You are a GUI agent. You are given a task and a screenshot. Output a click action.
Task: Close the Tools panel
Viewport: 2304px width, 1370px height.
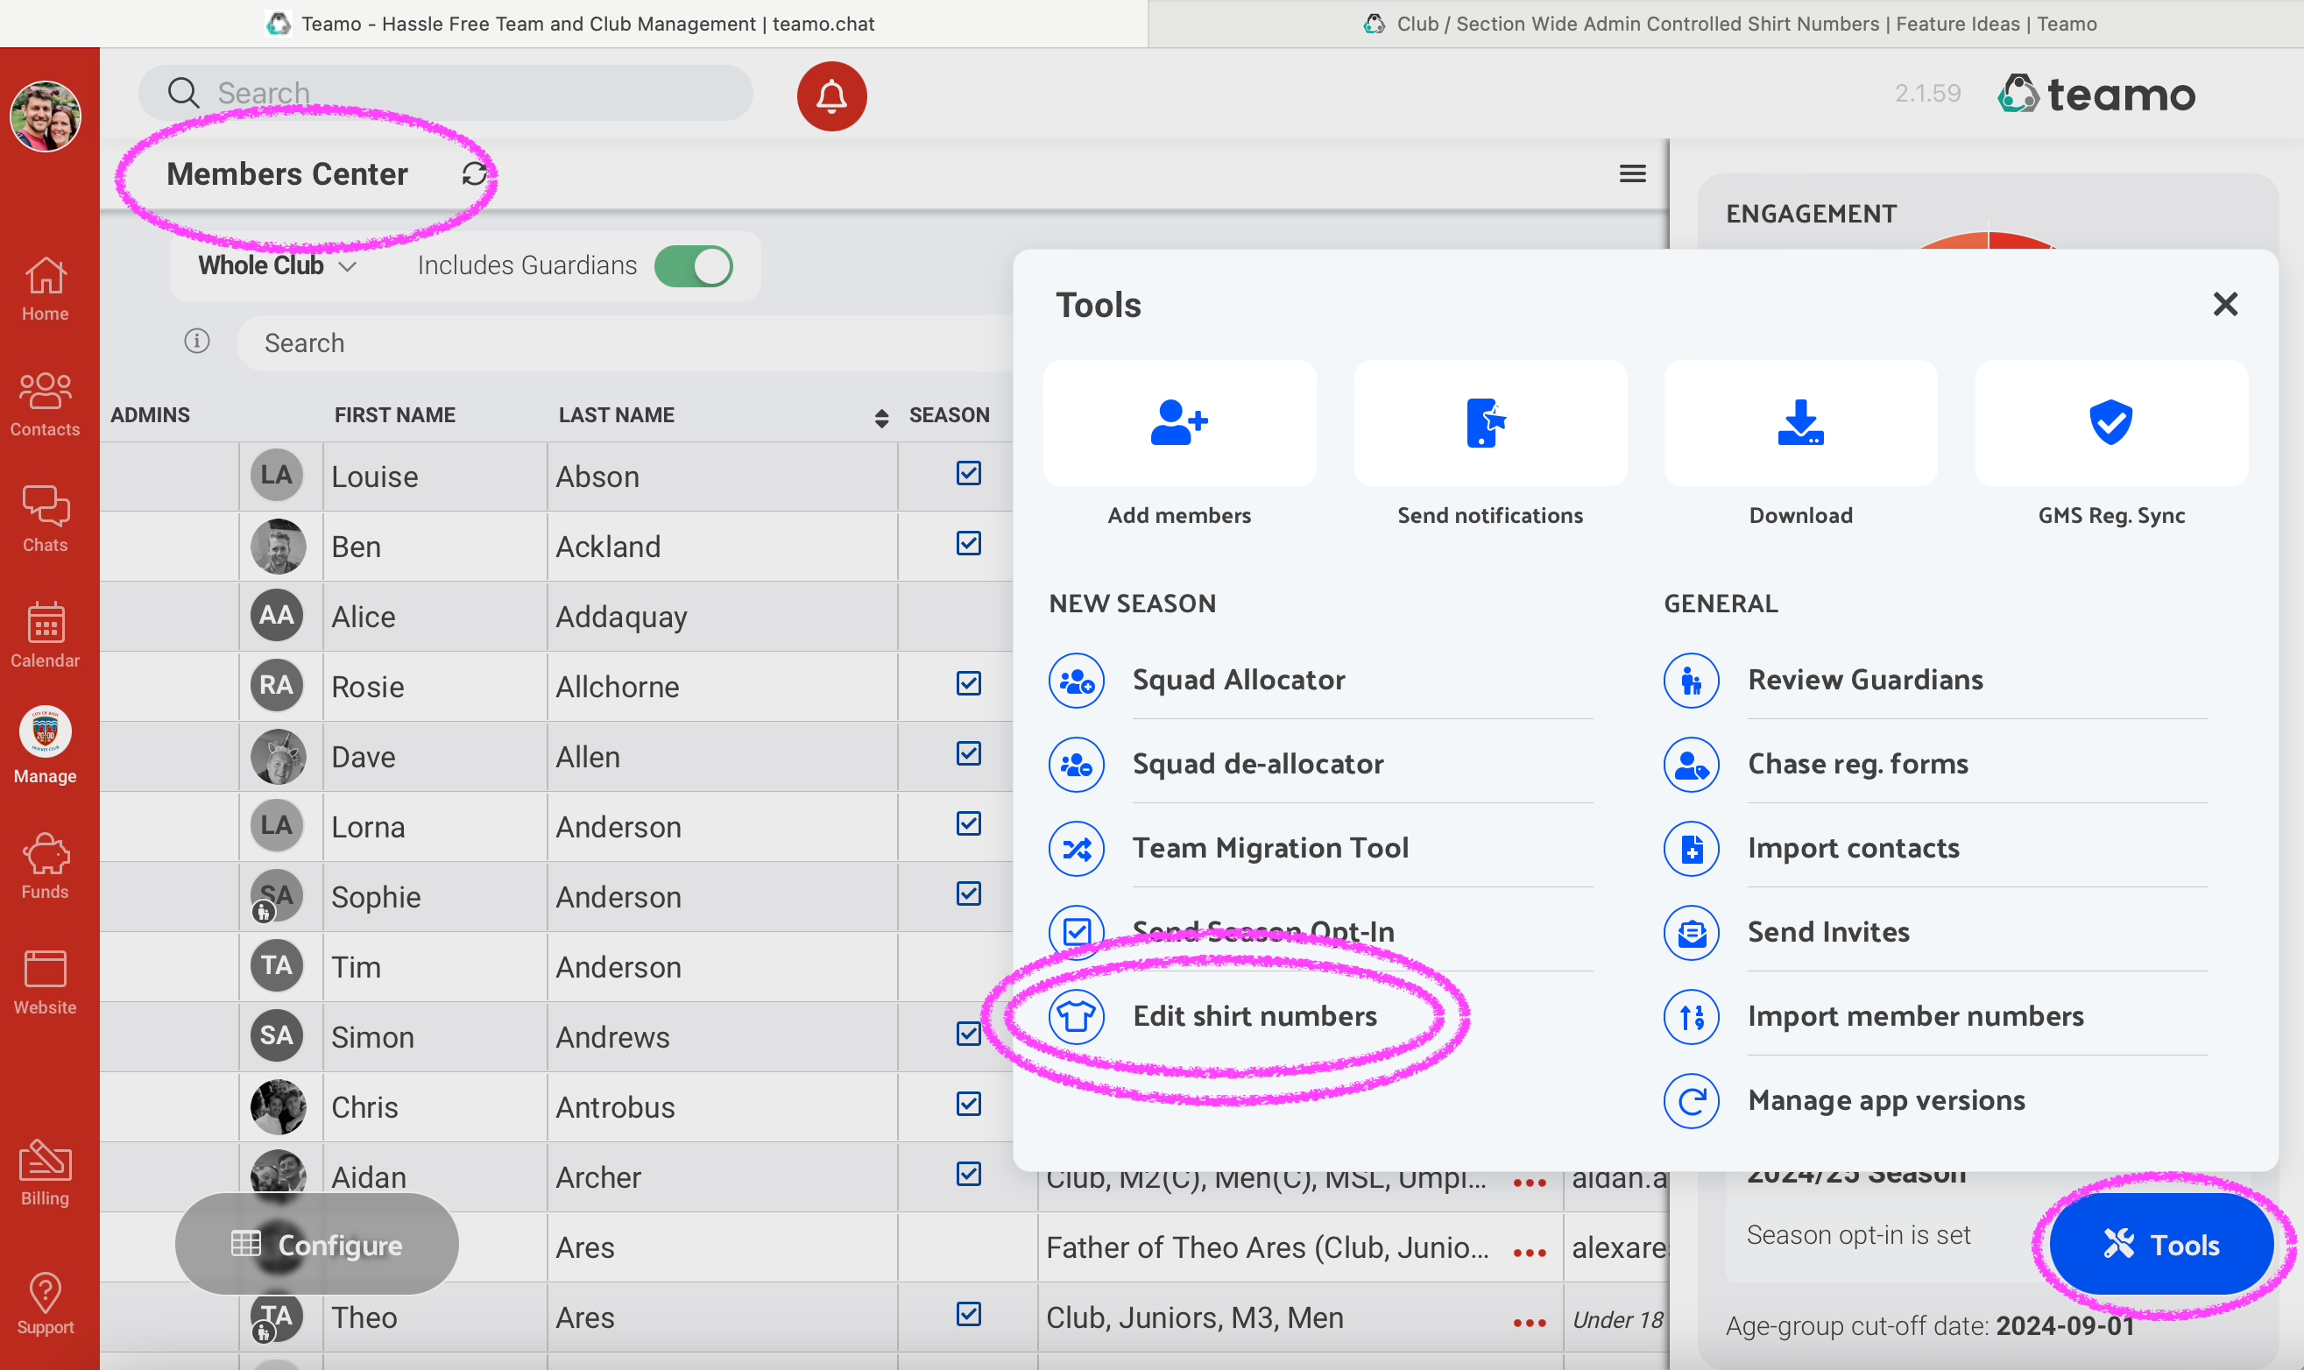pos(2224,304)
